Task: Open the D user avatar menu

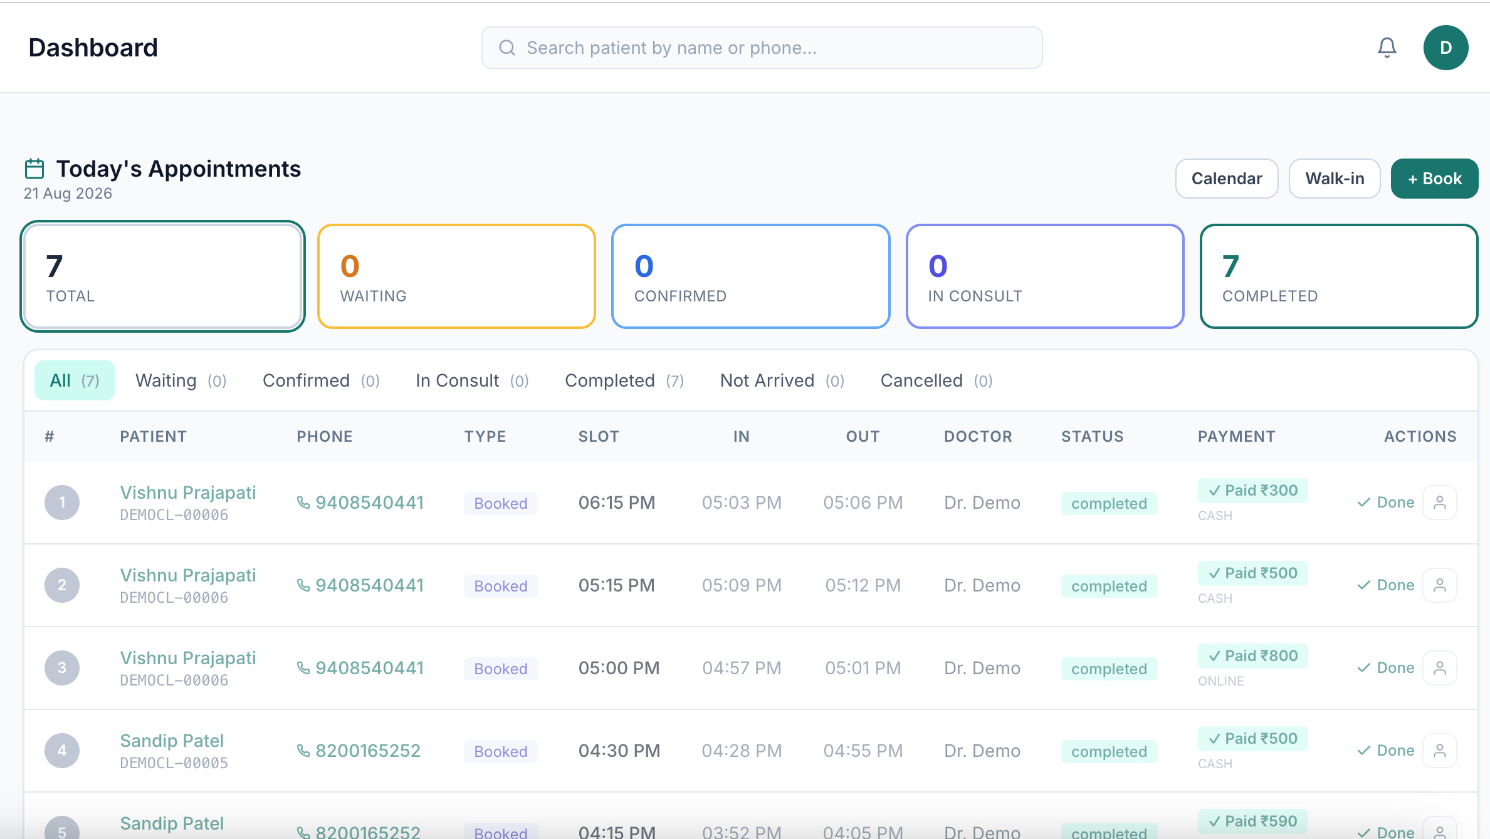Action: pyautogui.click(x=1445, y=48)
